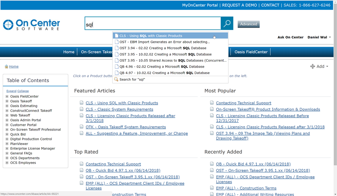Click document icon beside OST - EBM Import suggestion

[x=117, y=42]
